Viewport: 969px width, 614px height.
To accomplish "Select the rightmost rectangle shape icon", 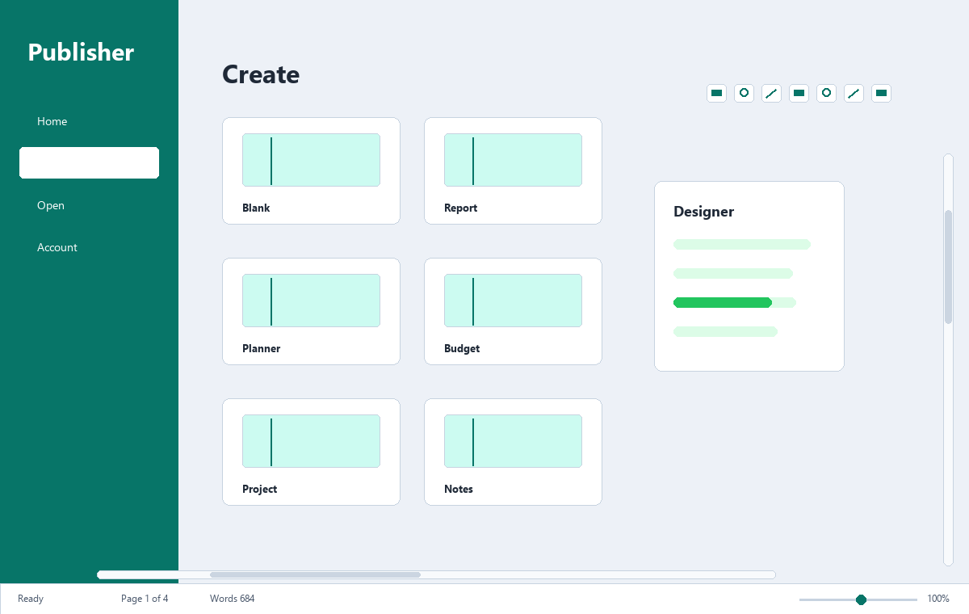I will (881, 93).
